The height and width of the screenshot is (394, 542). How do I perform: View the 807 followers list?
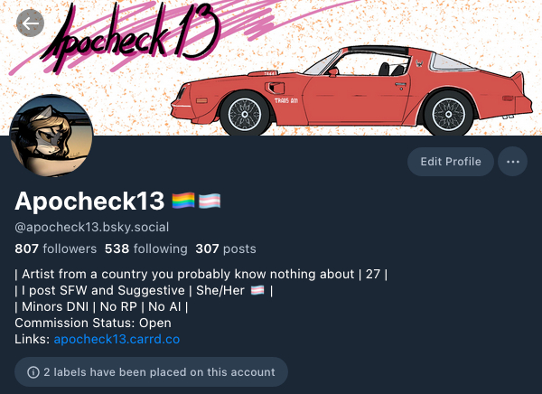(56, 249)
